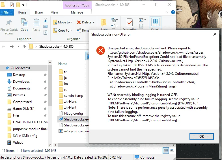Select the zh-Hans folder
222x160 pixels.
click(68, 102)
